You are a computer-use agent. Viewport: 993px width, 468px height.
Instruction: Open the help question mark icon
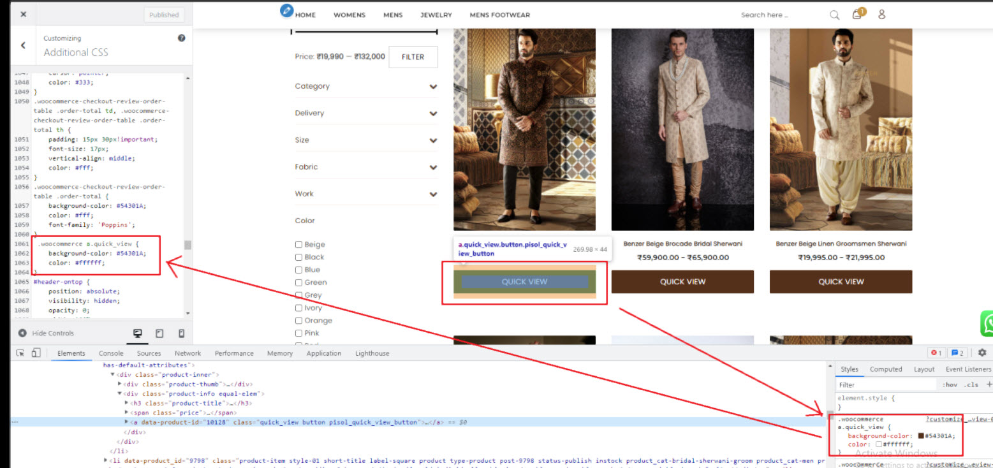(181, 38)
